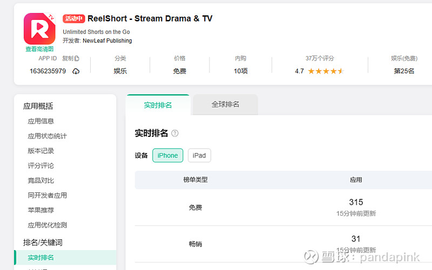Select 实时排名 in sidebar

[x=65, y=258]
